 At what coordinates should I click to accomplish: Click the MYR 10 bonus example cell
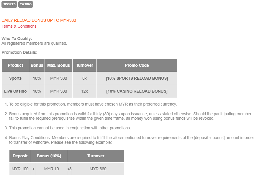tap(51, 169)
